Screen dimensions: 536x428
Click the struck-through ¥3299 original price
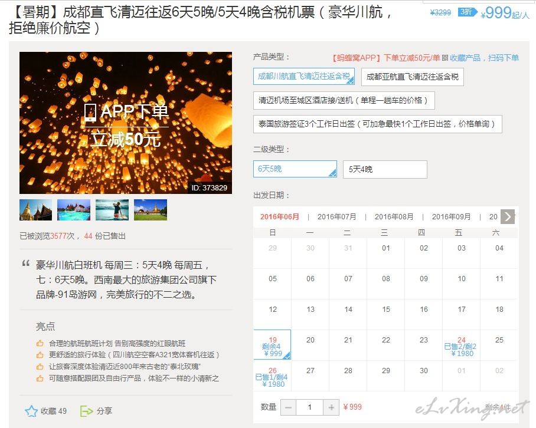coord(440,12)
